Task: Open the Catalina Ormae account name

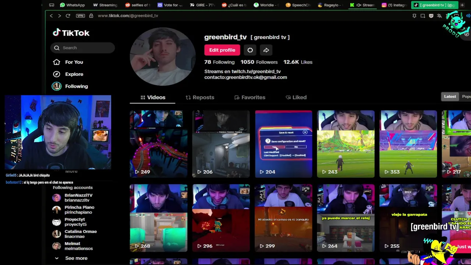Action: pos(81,232)
